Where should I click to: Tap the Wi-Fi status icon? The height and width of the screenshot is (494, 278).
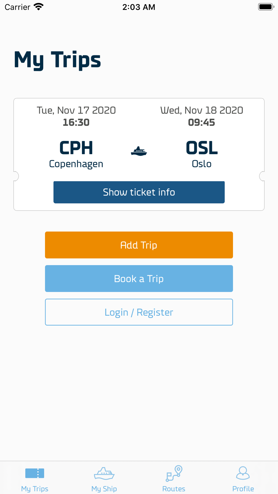tap(39, 7)
